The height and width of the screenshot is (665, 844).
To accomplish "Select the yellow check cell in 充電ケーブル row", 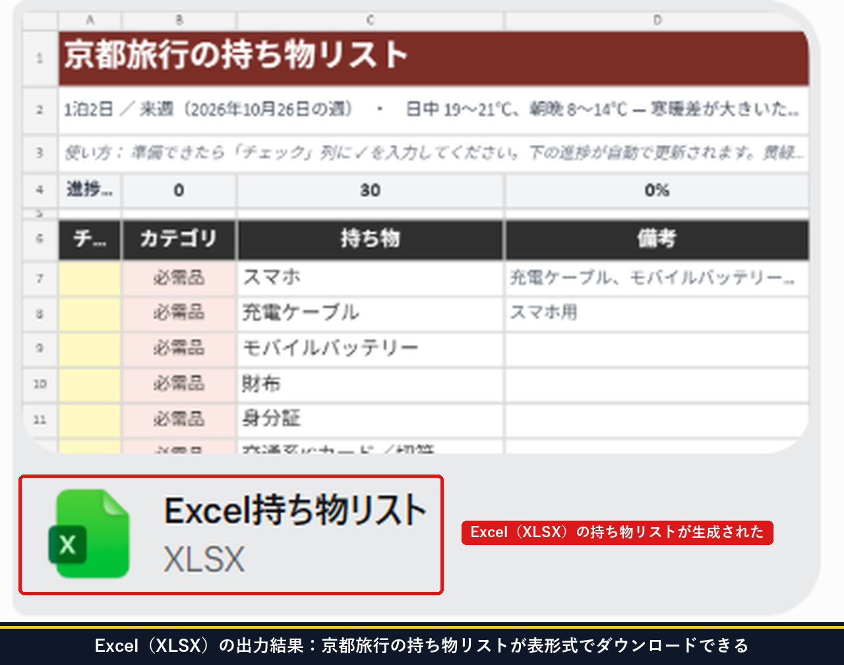I will (x=90, y=313).
